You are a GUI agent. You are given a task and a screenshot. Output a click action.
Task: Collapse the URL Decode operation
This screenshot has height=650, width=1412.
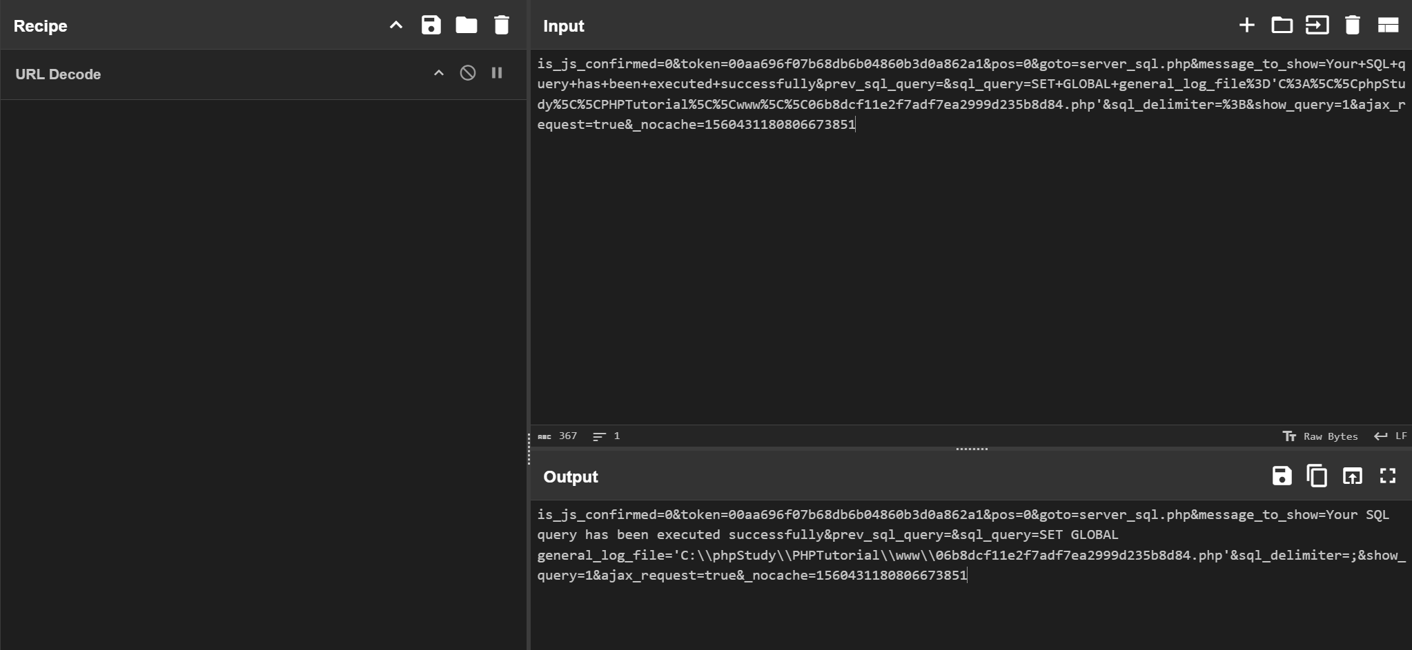[x=439, y=73]
